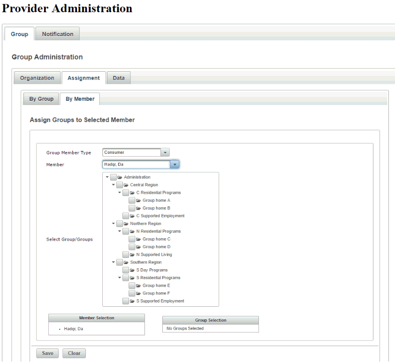The width and height of the screenshot is (395, 363).
Task: Click folder icon next to Group home A
Action: (138, 201)
